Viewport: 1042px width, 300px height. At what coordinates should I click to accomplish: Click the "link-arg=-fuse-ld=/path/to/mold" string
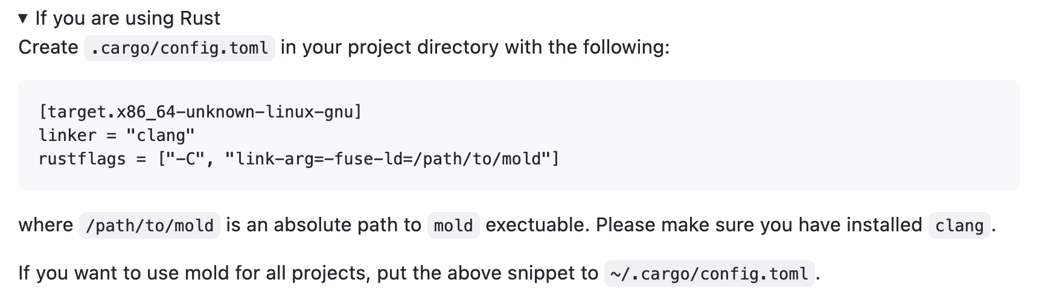coord(386,159)
